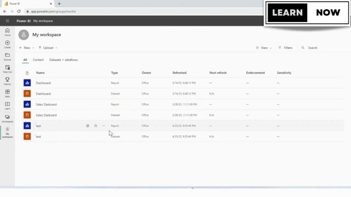This screenshot has width=351, height=197.
Task: Click the Sensitivity column header
Action: [284, 73]
